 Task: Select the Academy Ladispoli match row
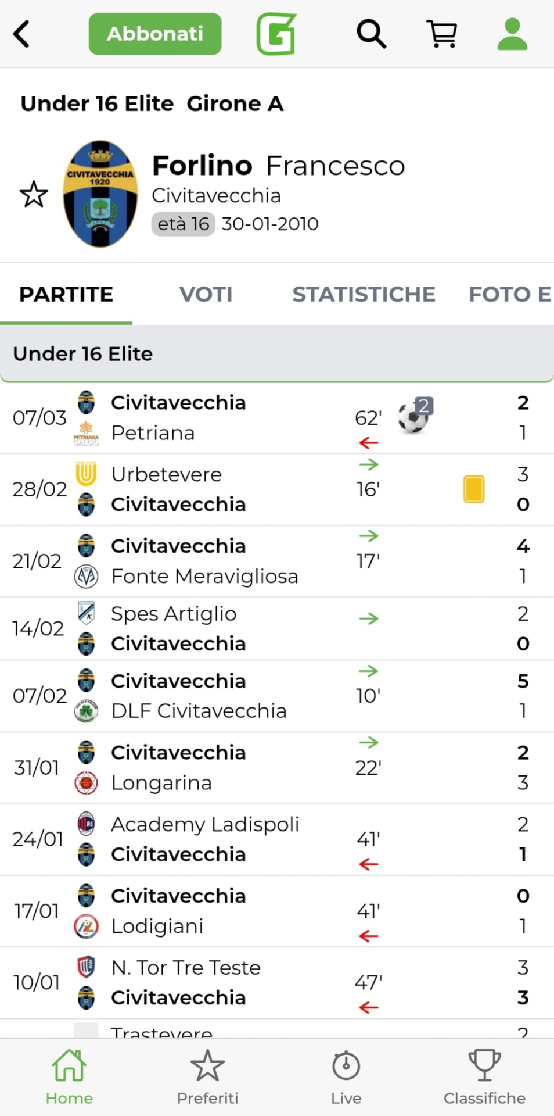click(x=232, y=839)
